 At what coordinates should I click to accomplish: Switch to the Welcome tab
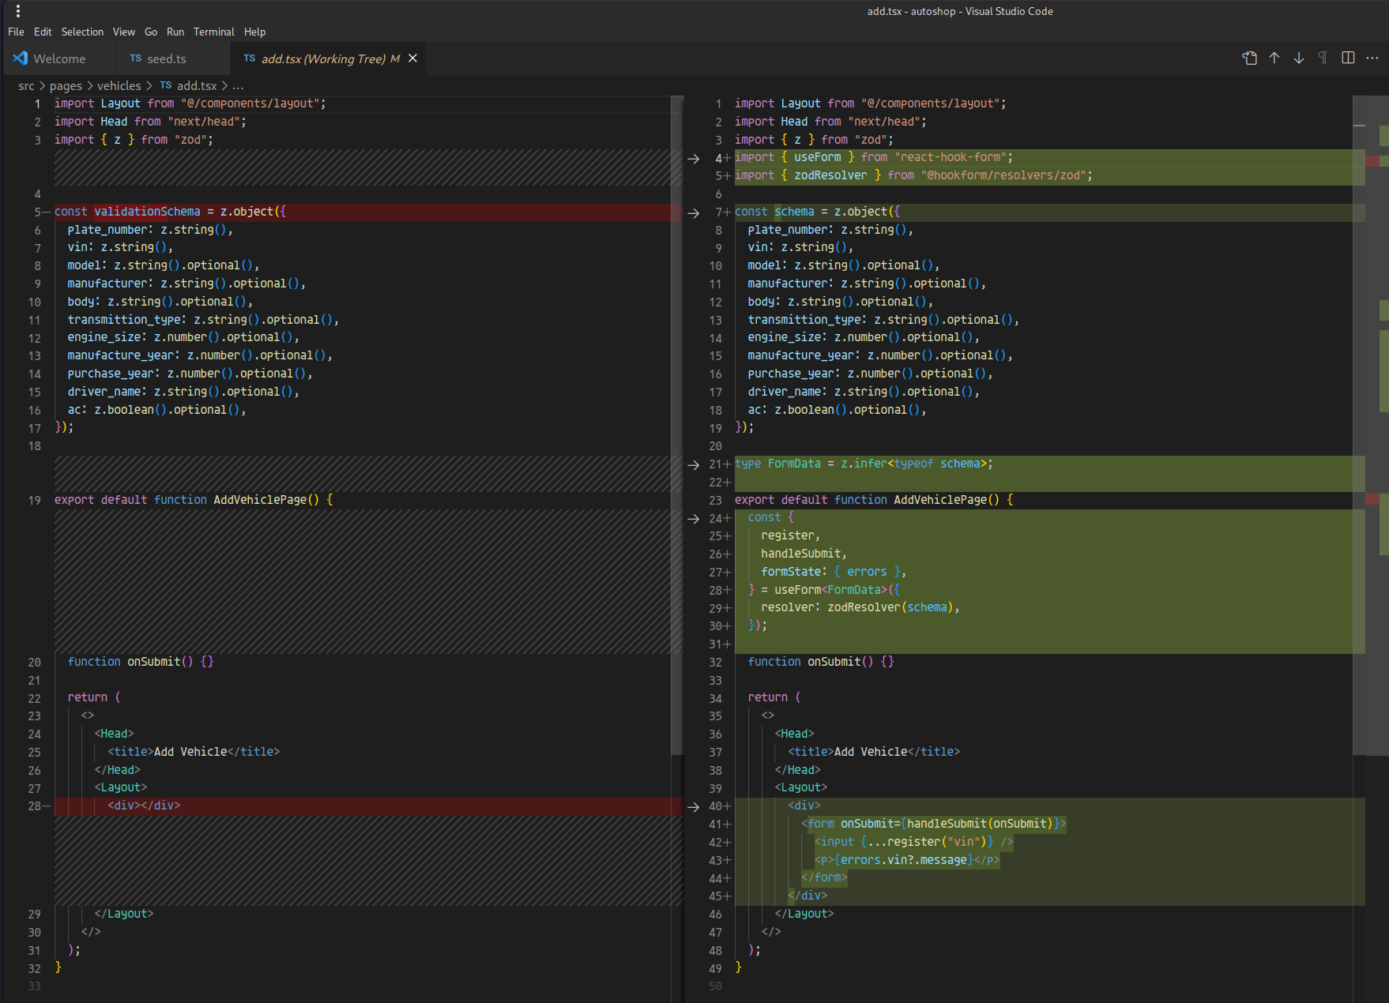tap(58, 58)
